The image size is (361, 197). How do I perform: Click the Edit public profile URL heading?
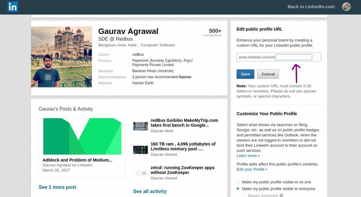click(x=260, y=29)
